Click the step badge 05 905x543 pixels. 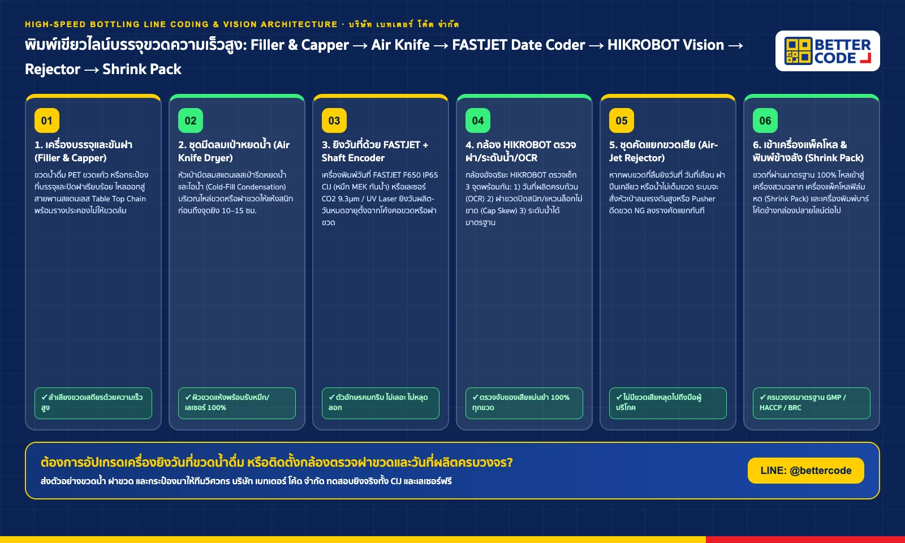[622, 120]
